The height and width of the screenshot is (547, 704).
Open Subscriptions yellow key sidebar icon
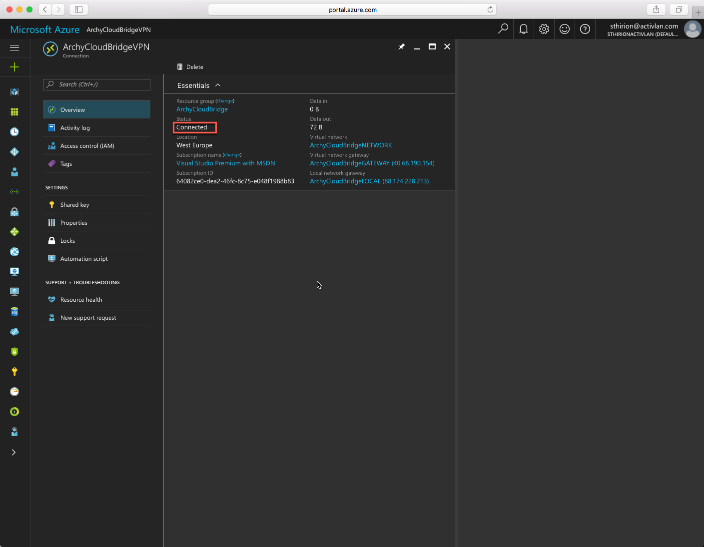click(14, 372)
